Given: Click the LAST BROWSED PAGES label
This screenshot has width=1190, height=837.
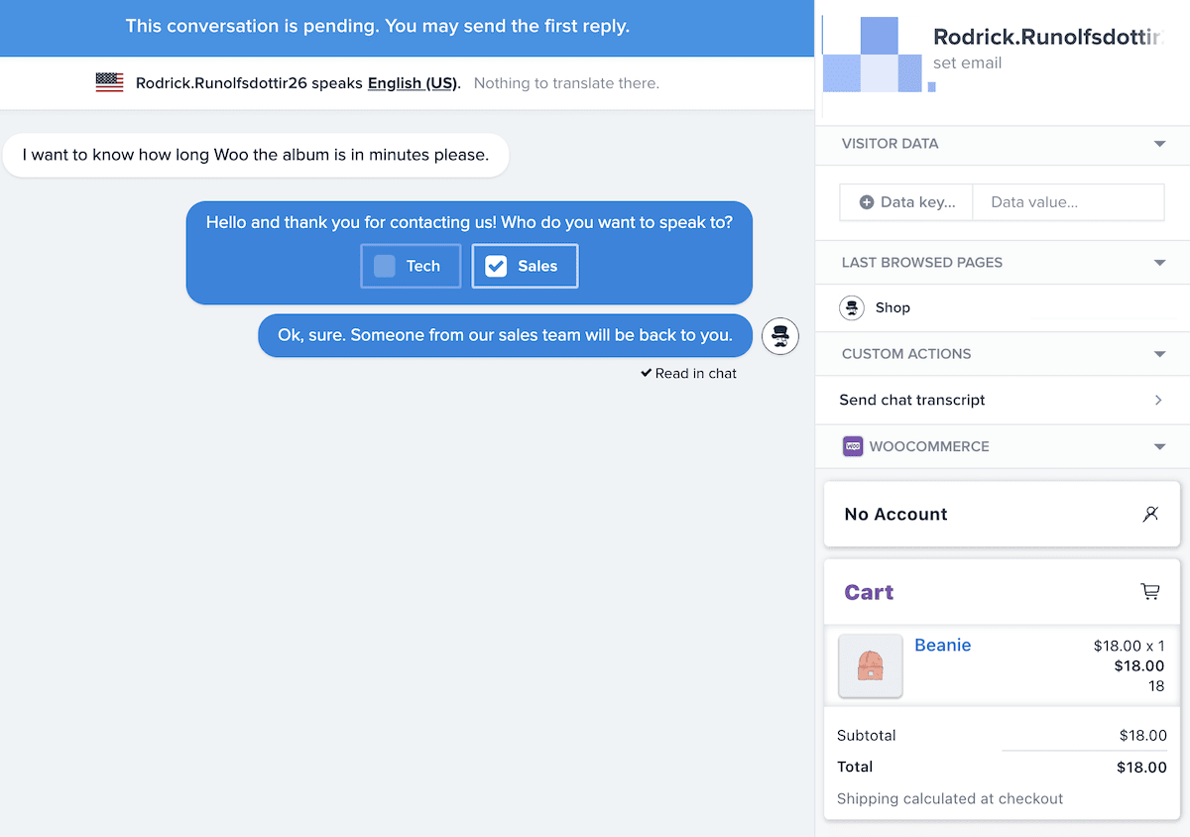Looking at the screenshot, I should 922,263.
